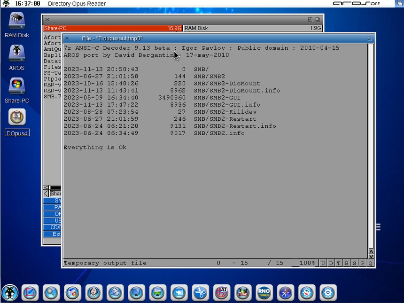Image resolution: width=404 pixels, height=303 pixels.
Task: Click the AROS cat start icon in dock
Action: [x=10, y=293]
